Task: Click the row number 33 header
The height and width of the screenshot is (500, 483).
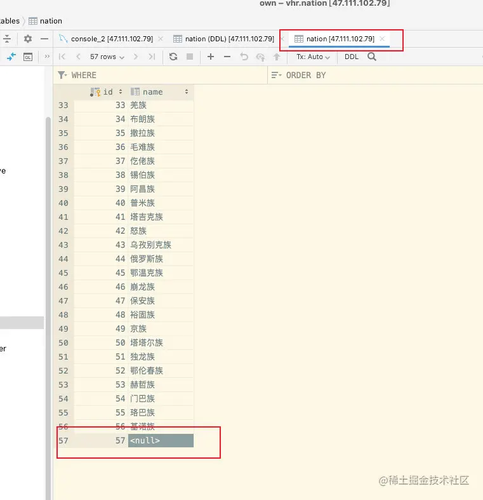Action: point(63,105)
